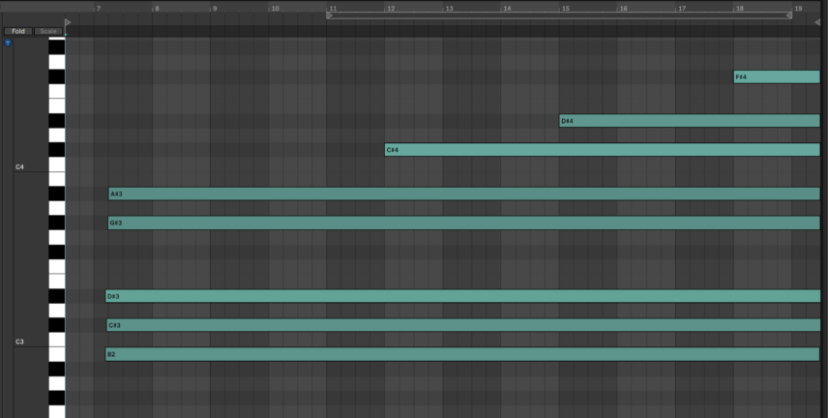
Task: Toggle the Fold button
Action: pos(18,31)
